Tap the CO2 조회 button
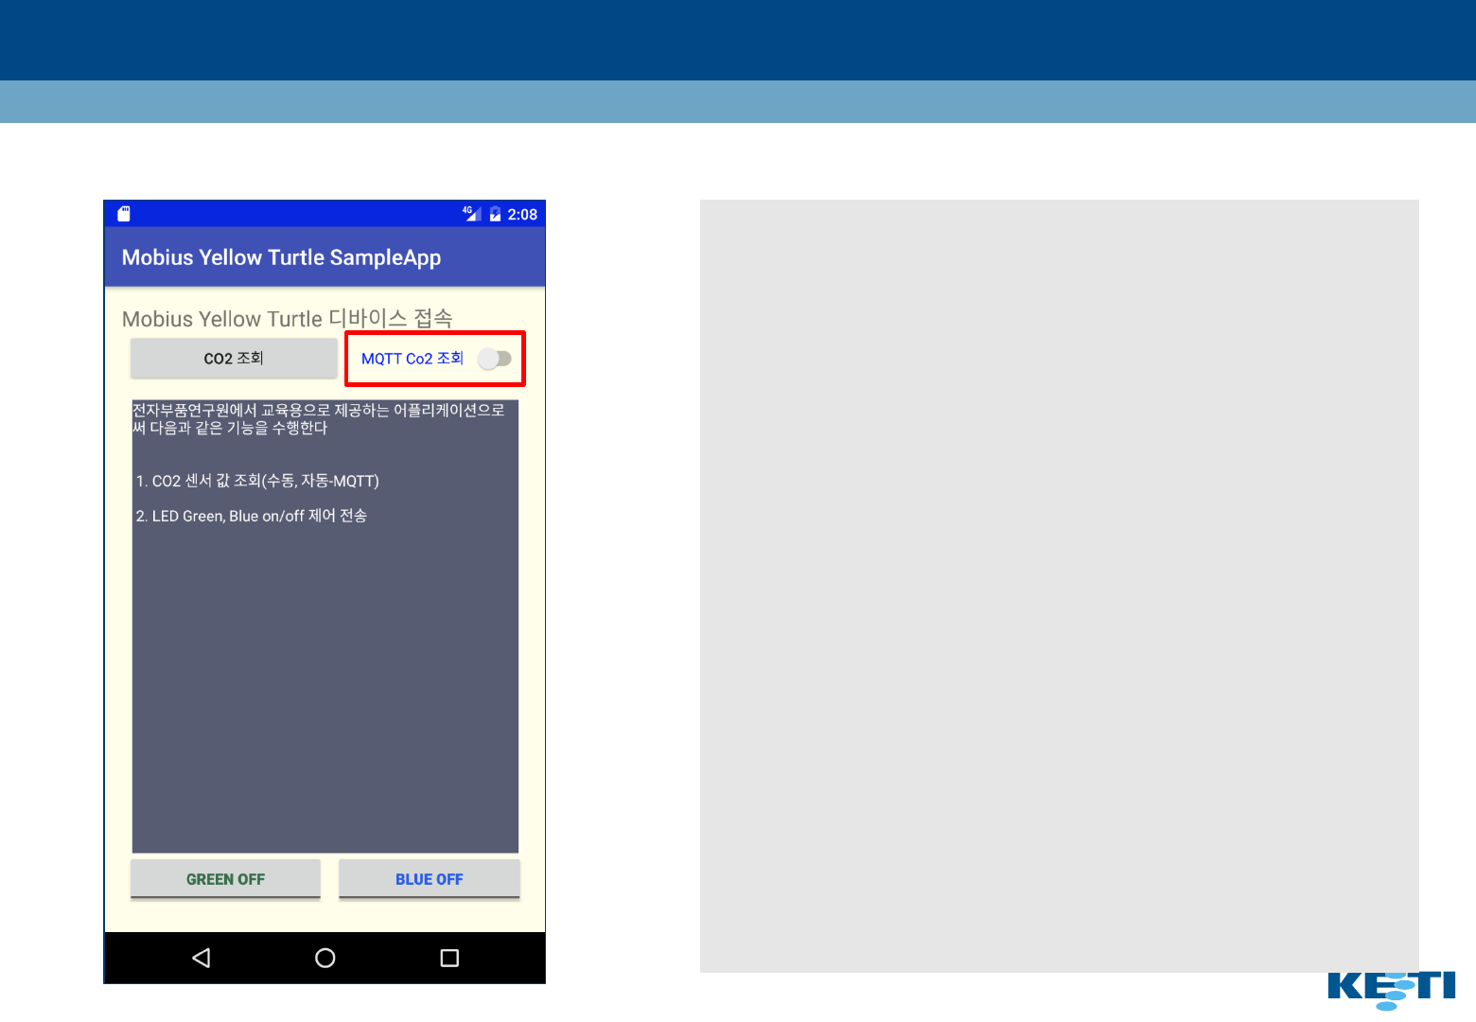The height and width of the screenshot is (1022, 1476). [x=234, y=359]
